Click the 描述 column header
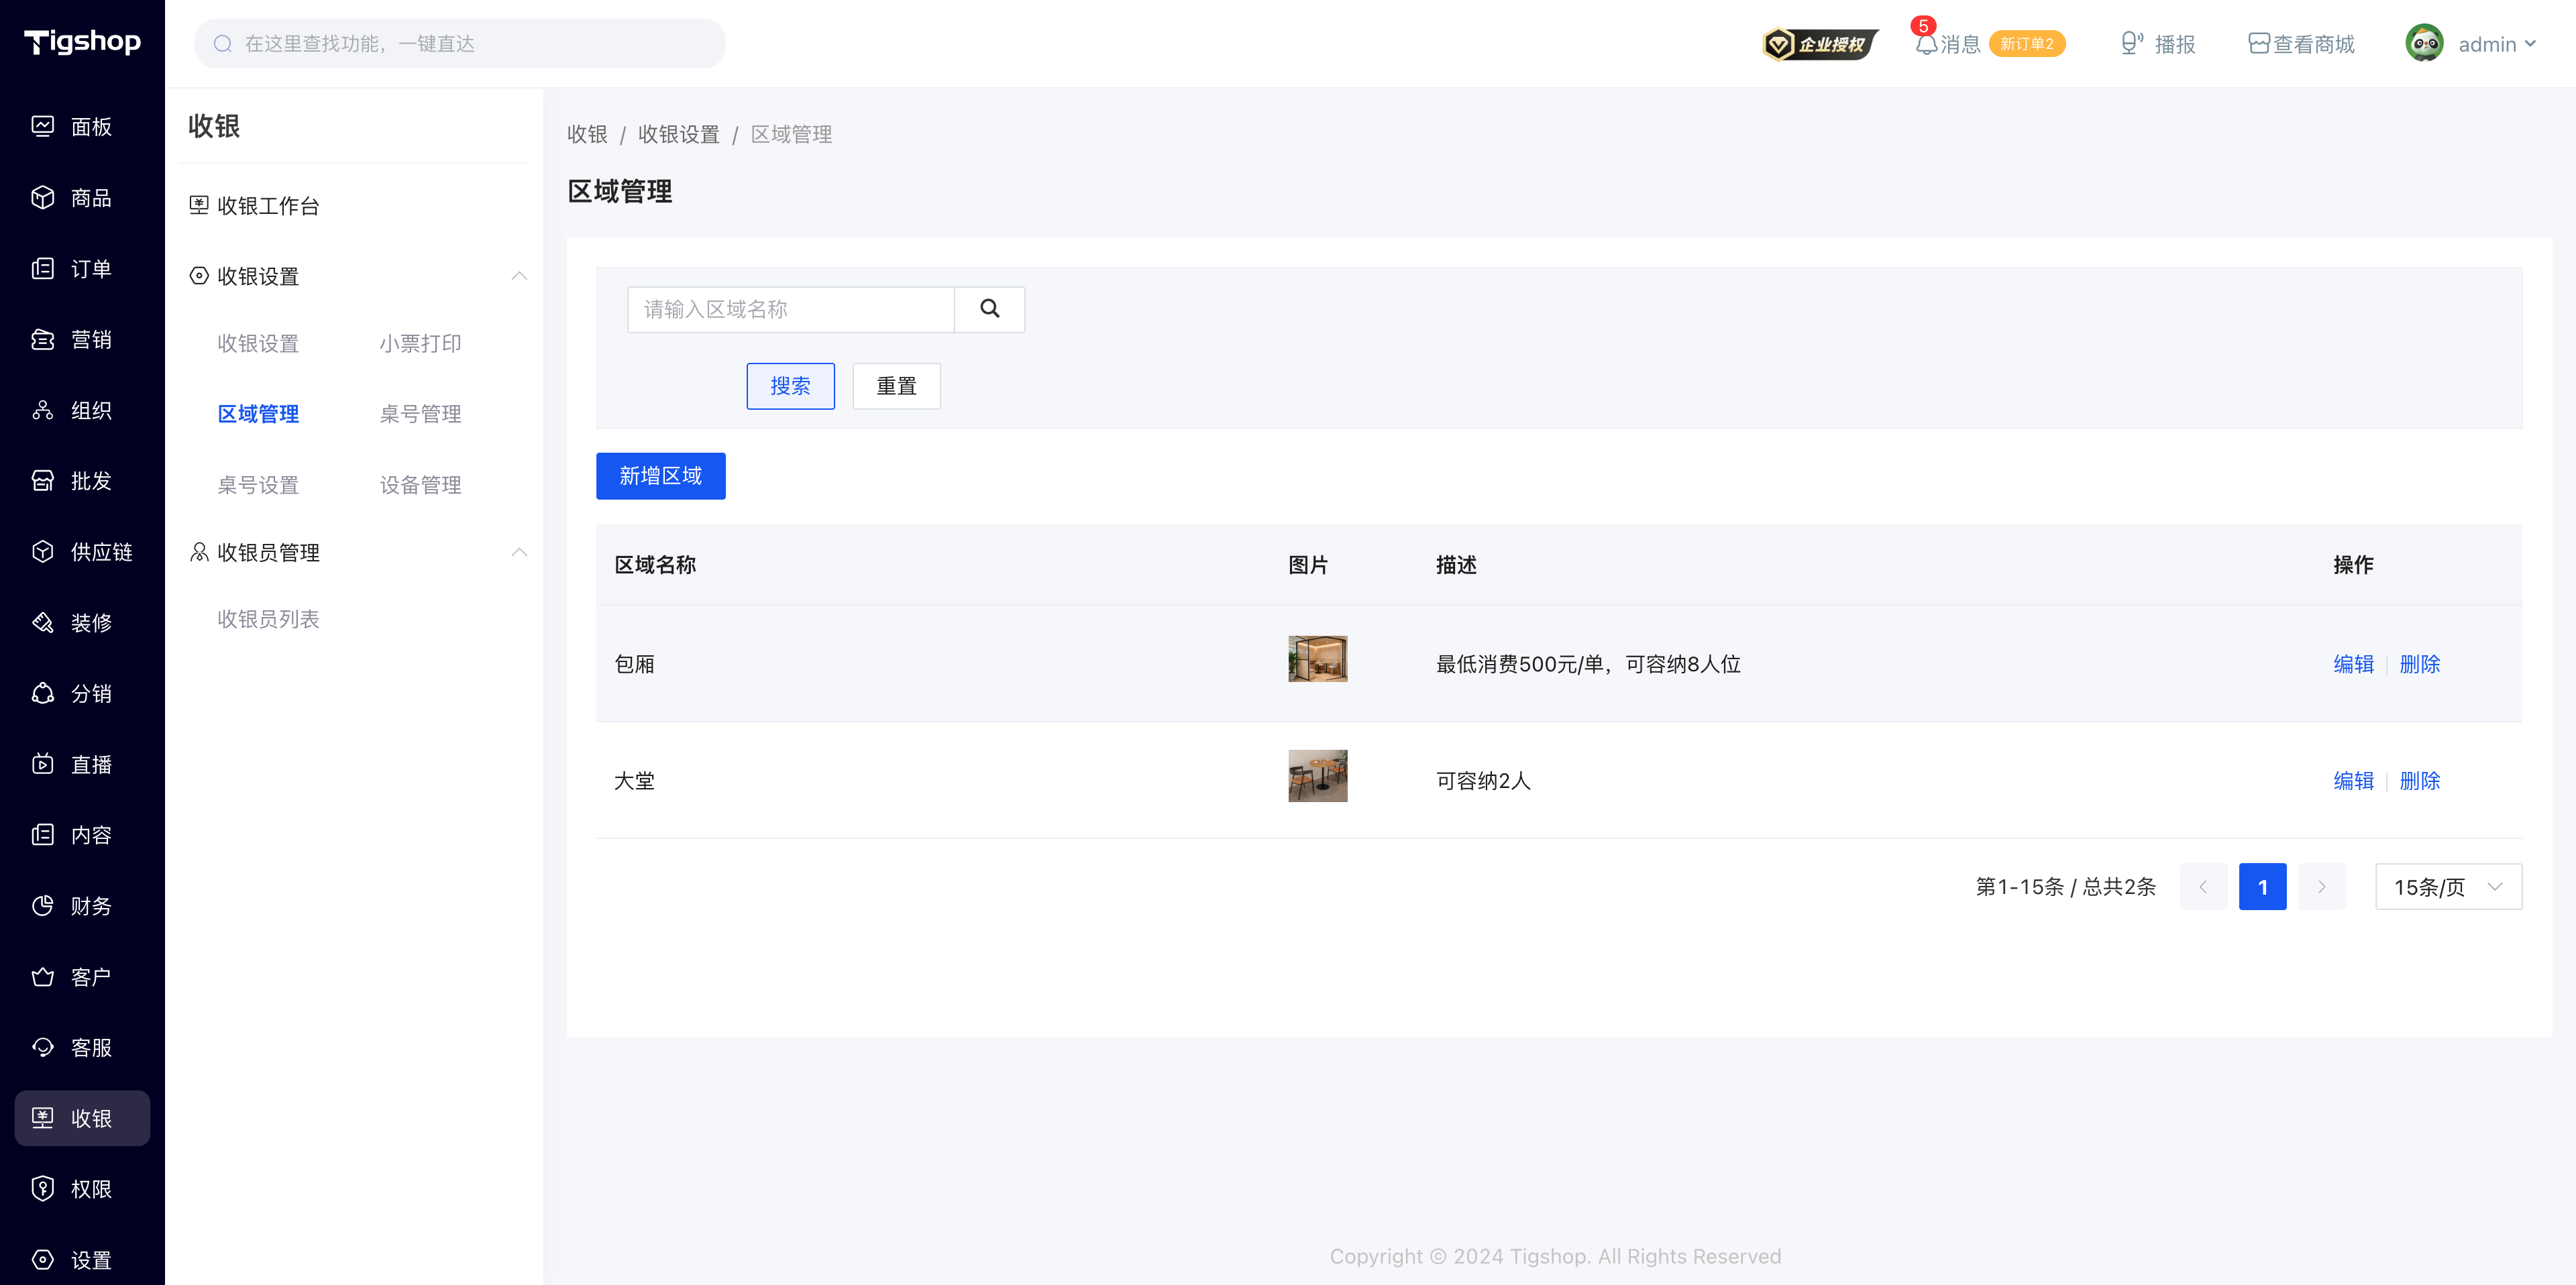This screenshot has width=2576, height=1285. tap(1456, 565)
